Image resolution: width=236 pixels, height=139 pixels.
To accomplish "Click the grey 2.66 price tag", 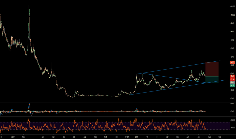I will [232, 82].
